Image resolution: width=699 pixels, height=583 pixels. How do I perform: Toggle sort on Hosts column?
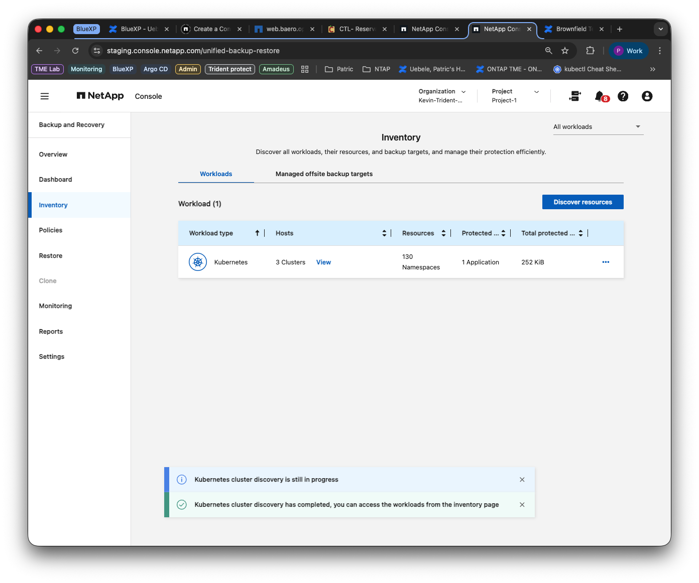coord(384,233)
